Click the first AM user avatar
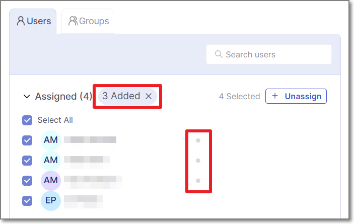Image resolution: width=354 pixels, height=224 pixels. (51, 140)
